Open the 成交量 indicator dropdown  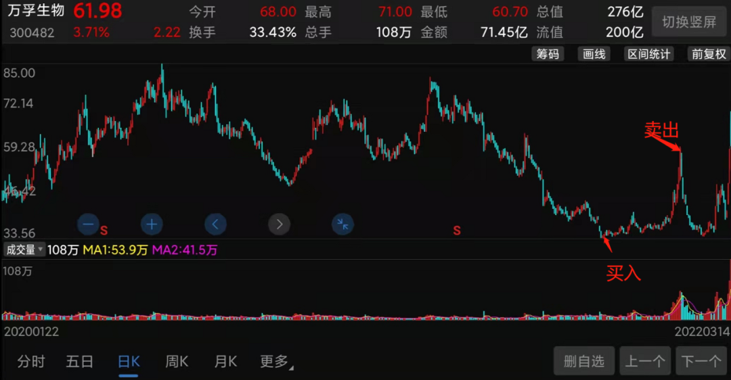pos(24,250)
